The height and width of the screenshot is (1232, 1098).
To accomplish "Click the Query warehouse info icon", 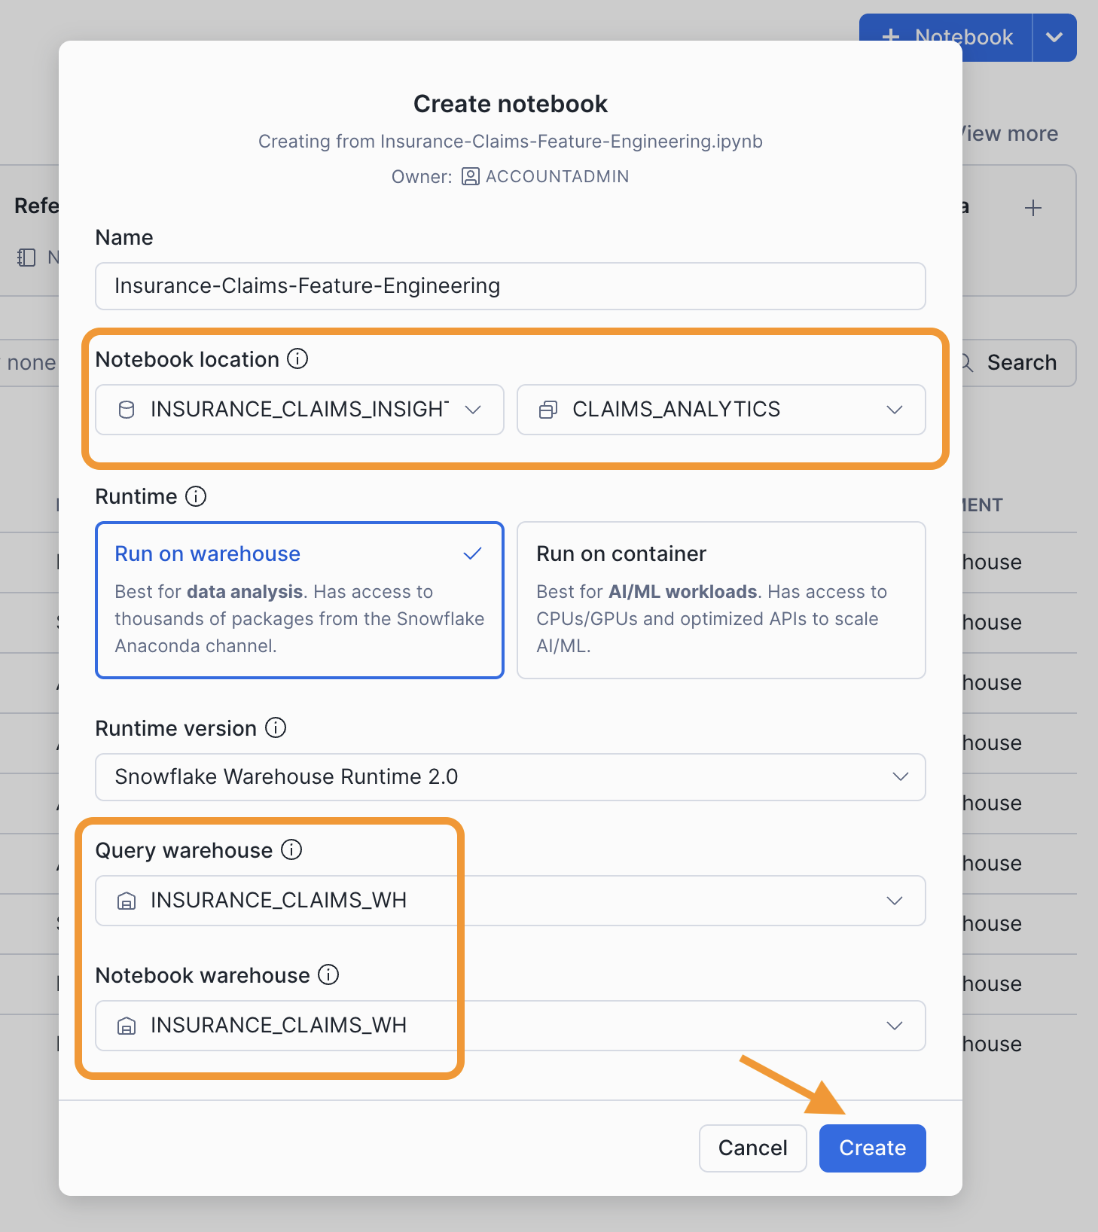I will (291, 850).
